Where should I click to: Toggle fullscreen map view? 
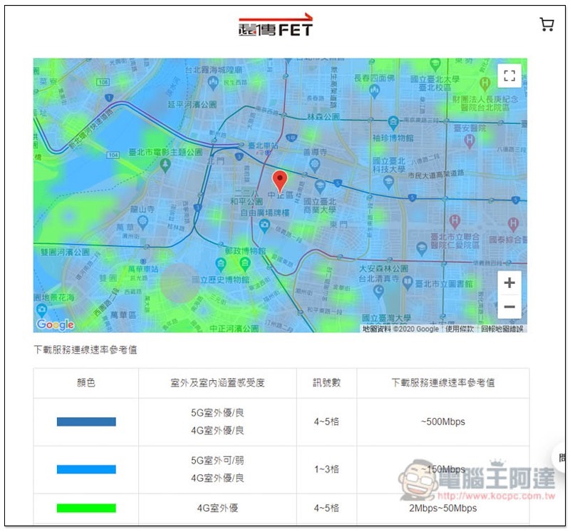point(509,76)
